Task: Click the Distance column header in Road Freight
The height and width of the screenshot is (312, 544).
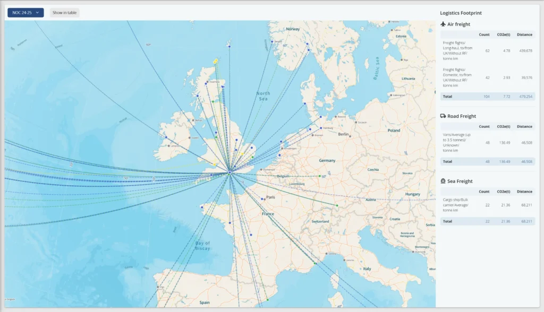Action: click(524, 126)
